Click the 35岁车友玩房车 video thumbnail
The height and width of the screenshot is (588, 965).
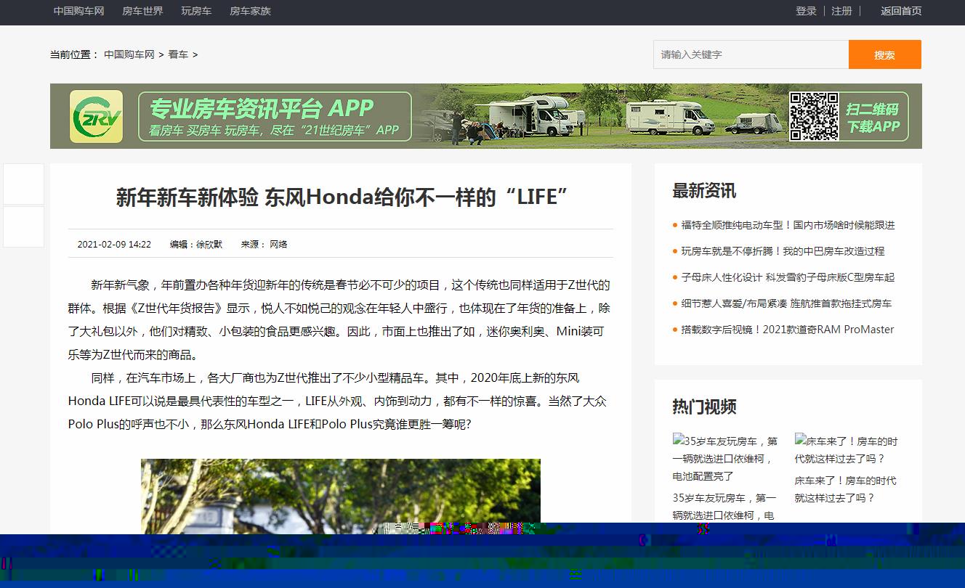click(x=725, y=459)
